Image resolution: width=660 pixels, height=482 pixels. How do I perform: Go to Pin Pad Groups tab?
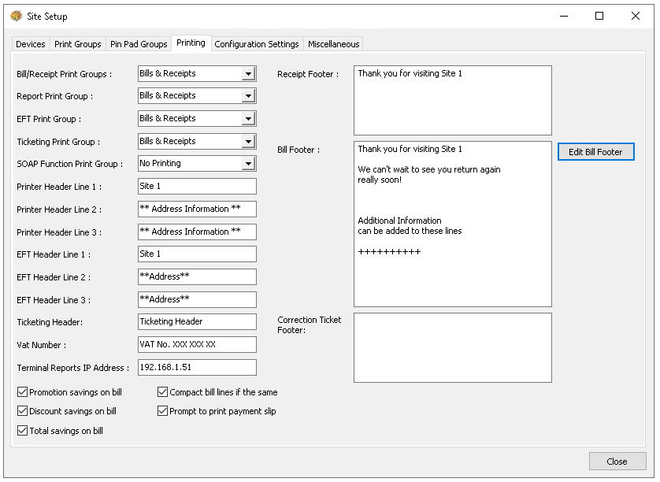pos(139,44)
